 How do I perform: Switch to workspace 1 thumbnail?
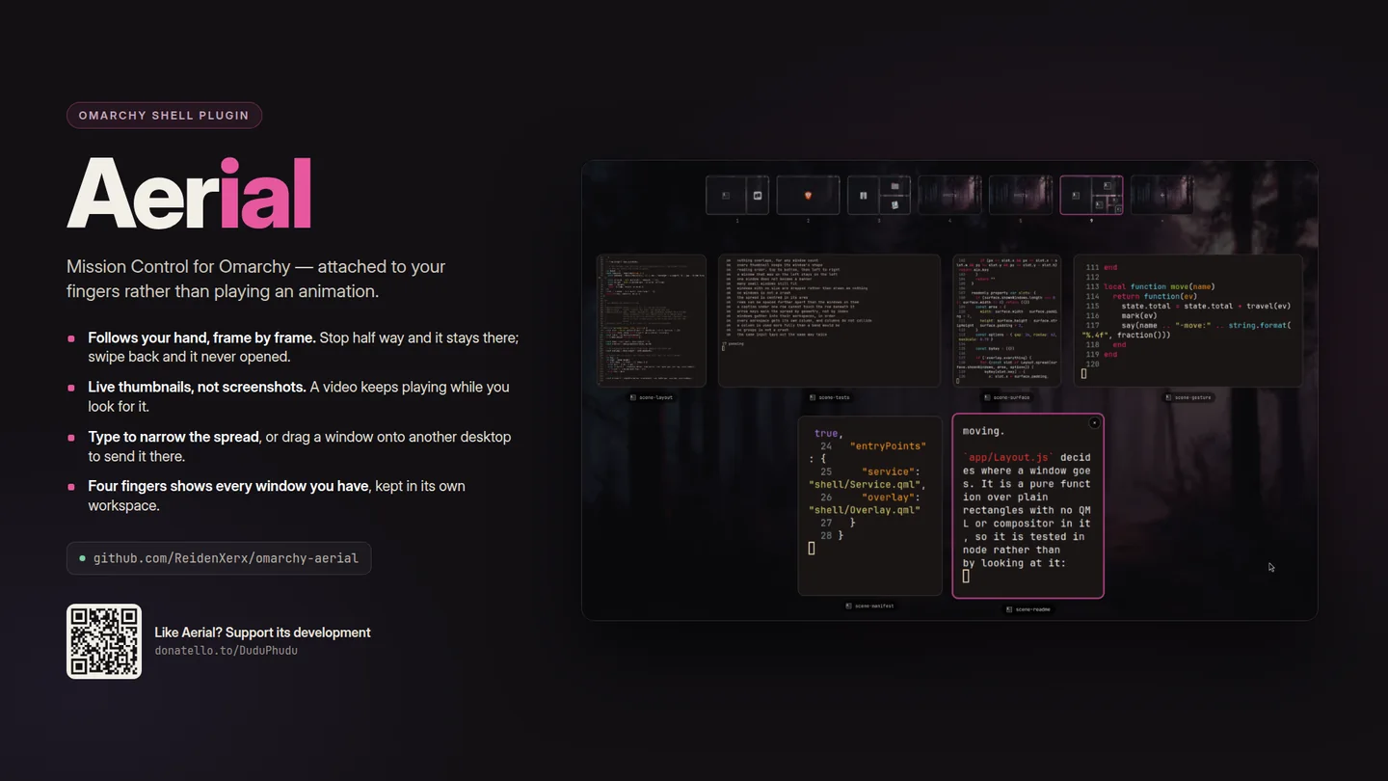[737, 195]
